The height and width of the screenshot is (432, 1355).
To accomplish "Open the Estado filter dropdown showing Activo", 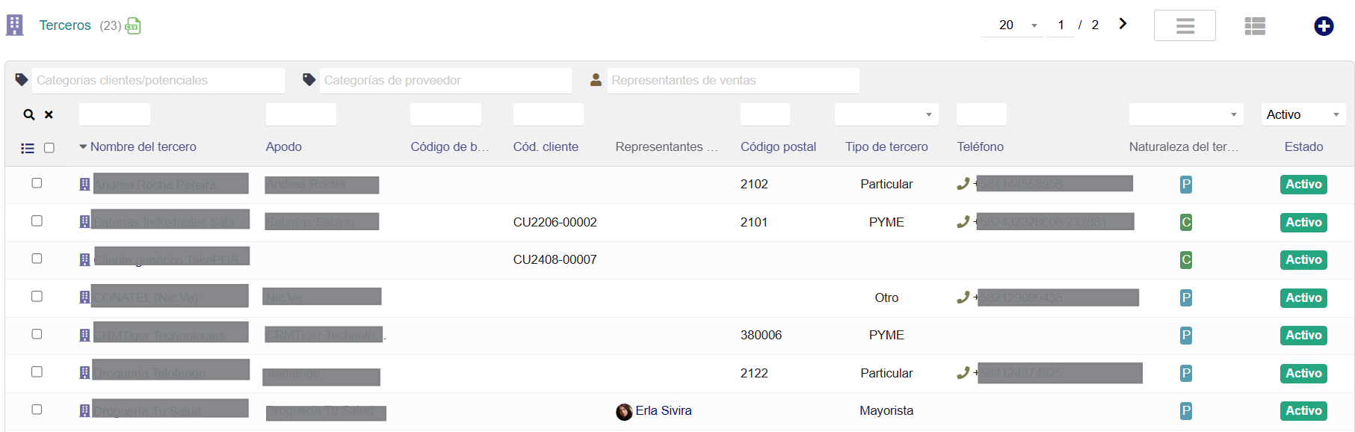I will click(x=1303, y=115).
